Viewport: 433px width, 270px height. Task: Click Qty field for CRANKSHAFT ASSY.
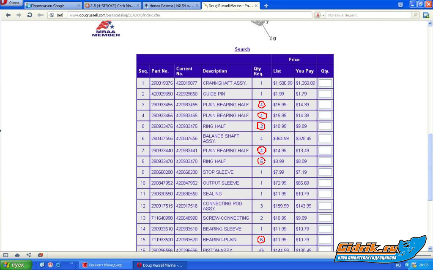coord(325,83)
